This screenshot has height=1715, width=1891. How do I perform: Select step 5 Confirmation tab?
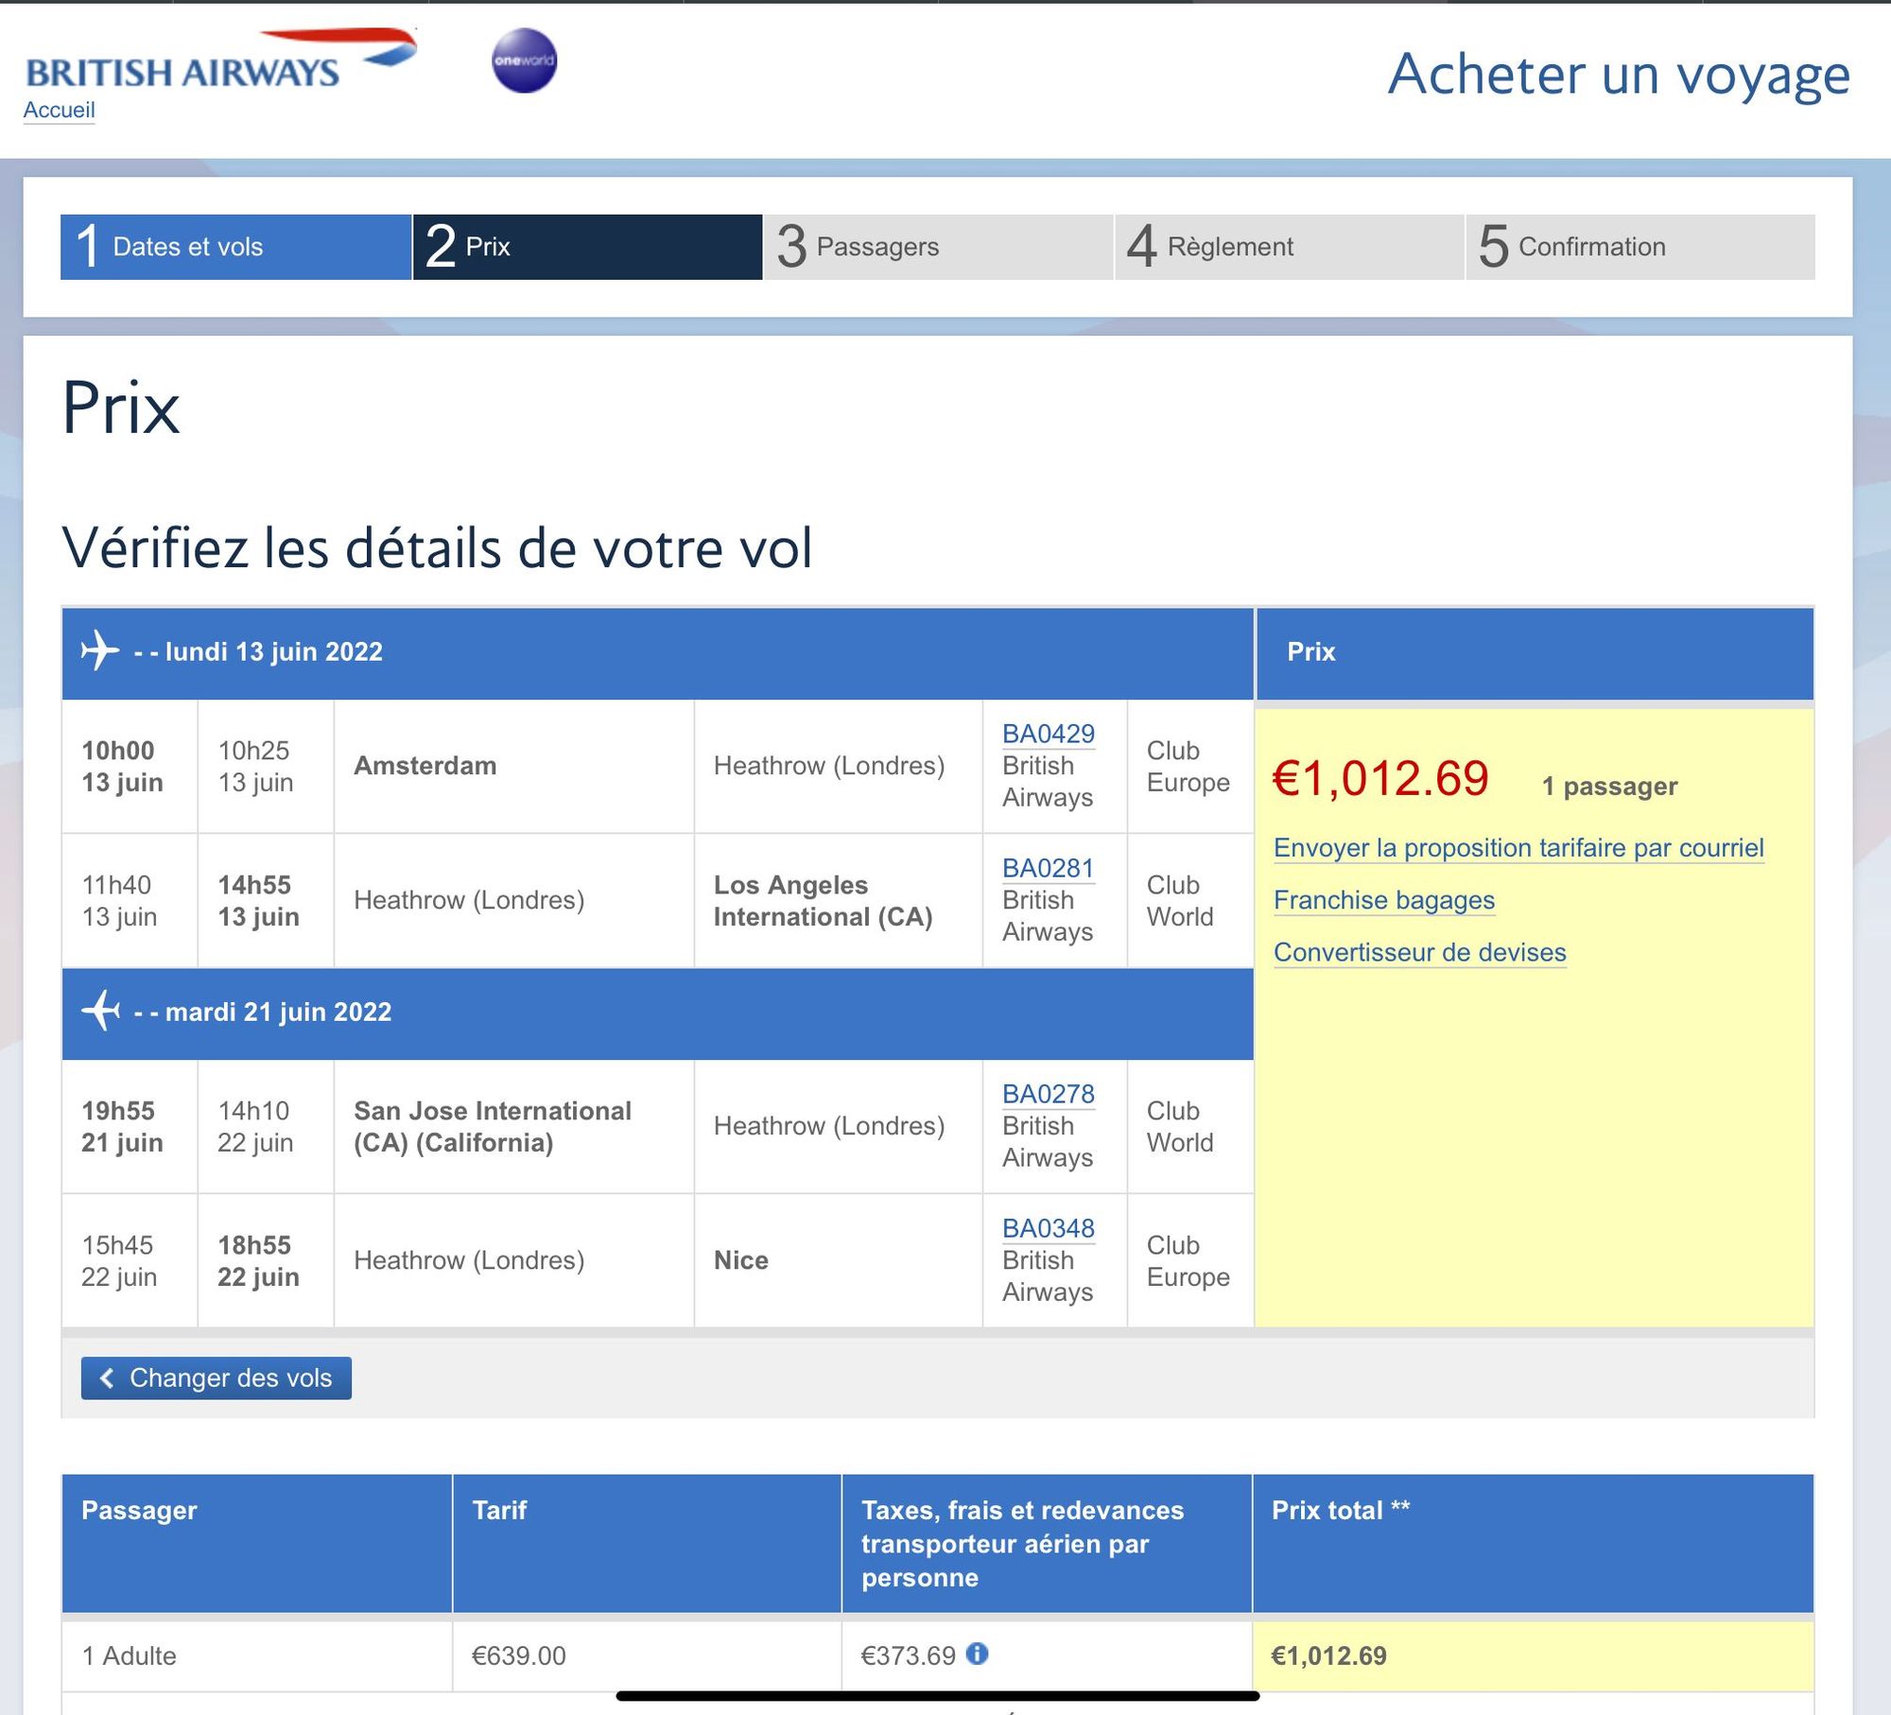(1640, 247)
